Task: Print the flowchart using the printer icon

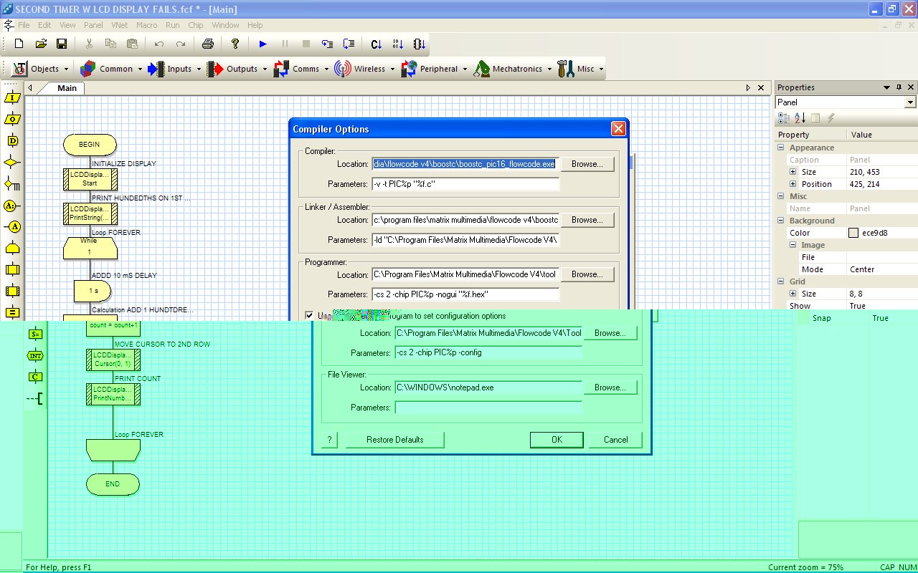Action: coord(208,44)
